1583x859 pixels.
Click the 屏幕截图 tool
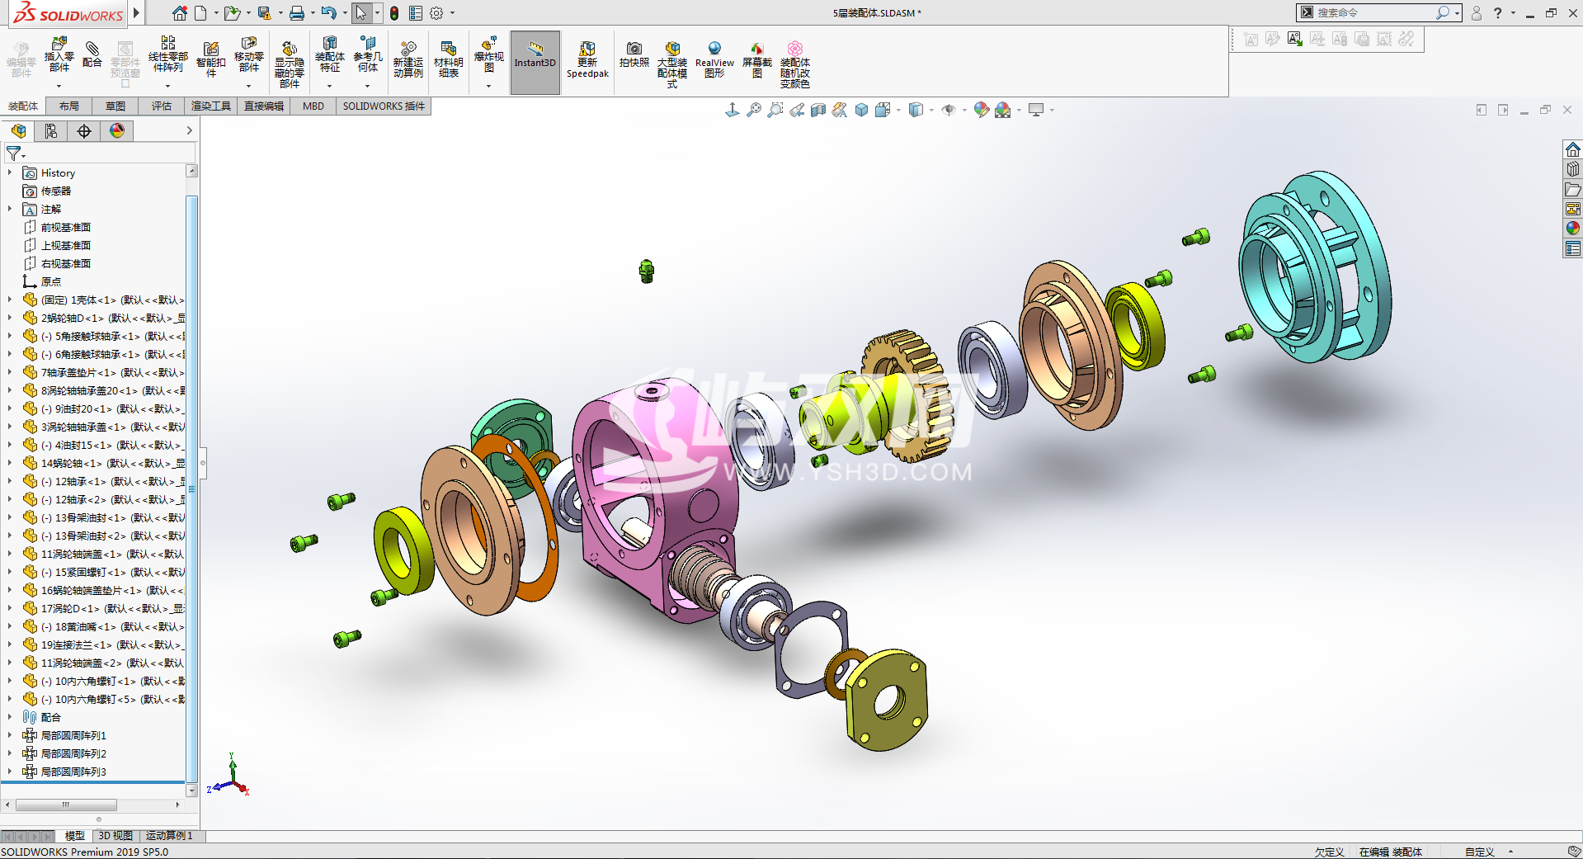[756, 59]
